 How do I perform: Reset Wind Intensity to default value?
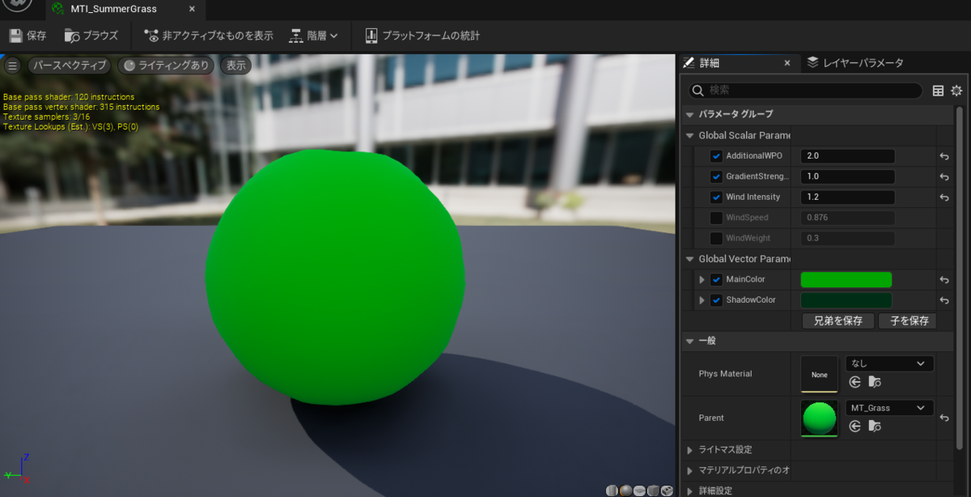coord(944,197)
